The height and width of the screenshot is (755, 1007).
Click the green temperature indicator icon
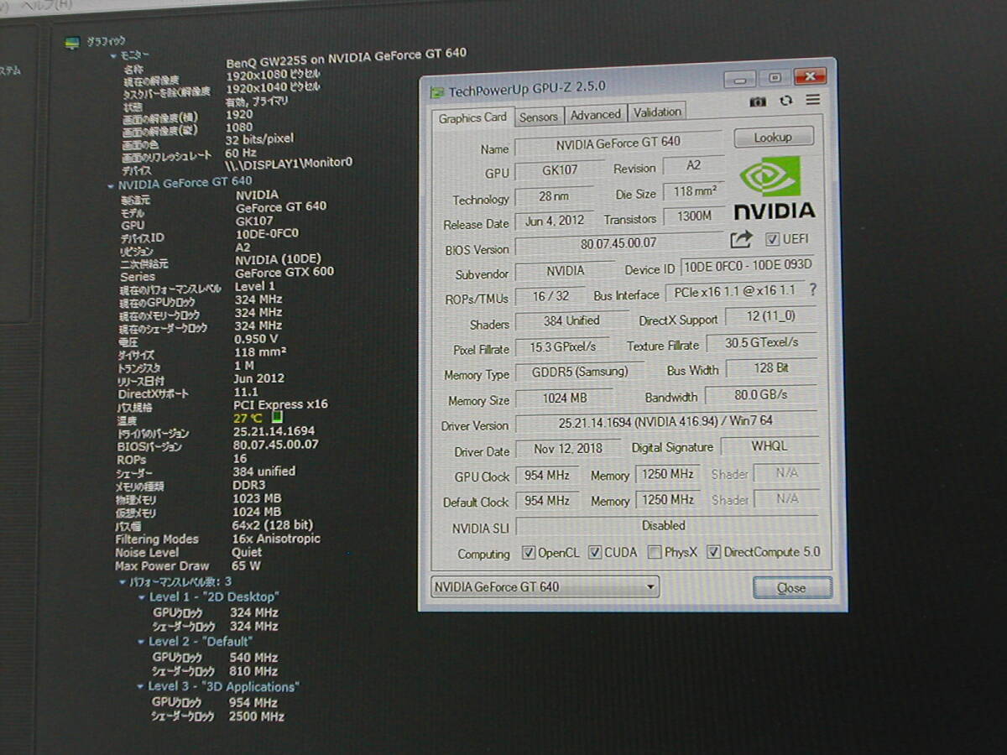pyautogui.click(x=278, y=418)
